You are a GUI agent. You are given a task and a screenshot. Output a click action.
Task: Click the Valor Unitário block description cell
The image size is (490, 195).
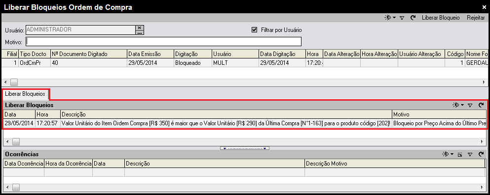coord(226,123)
